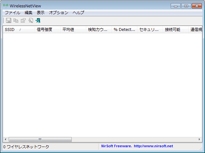
Task: Open the オプション menu
Action: pyautogui.click(x=59, y=13)
